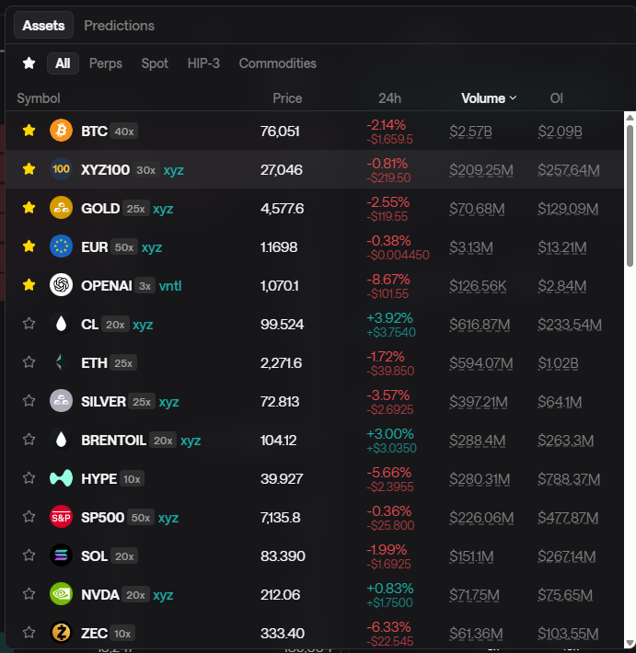Switch to the Assets tab

[44, 26]
